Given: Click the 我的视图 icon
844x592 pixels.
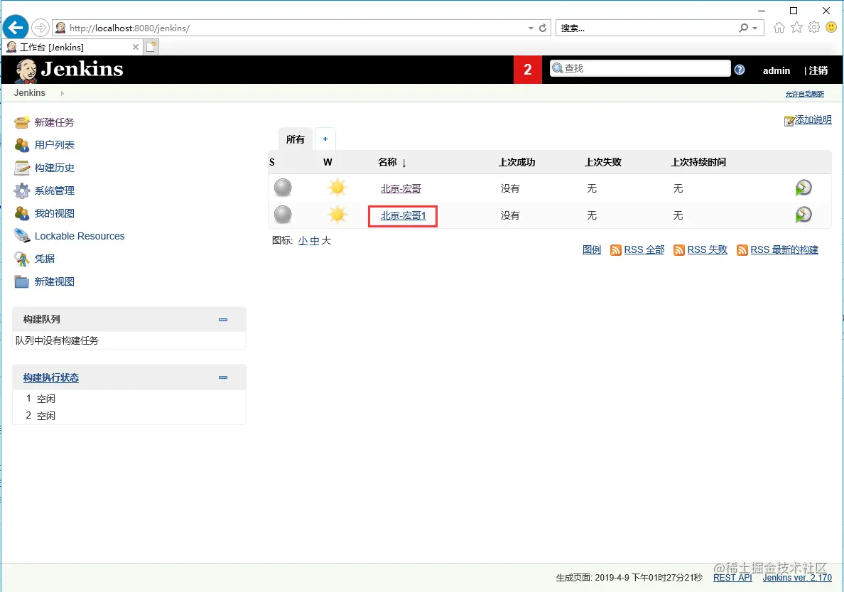Looking at the screenshot, I should pyautogui.click(x=21, y=213).
